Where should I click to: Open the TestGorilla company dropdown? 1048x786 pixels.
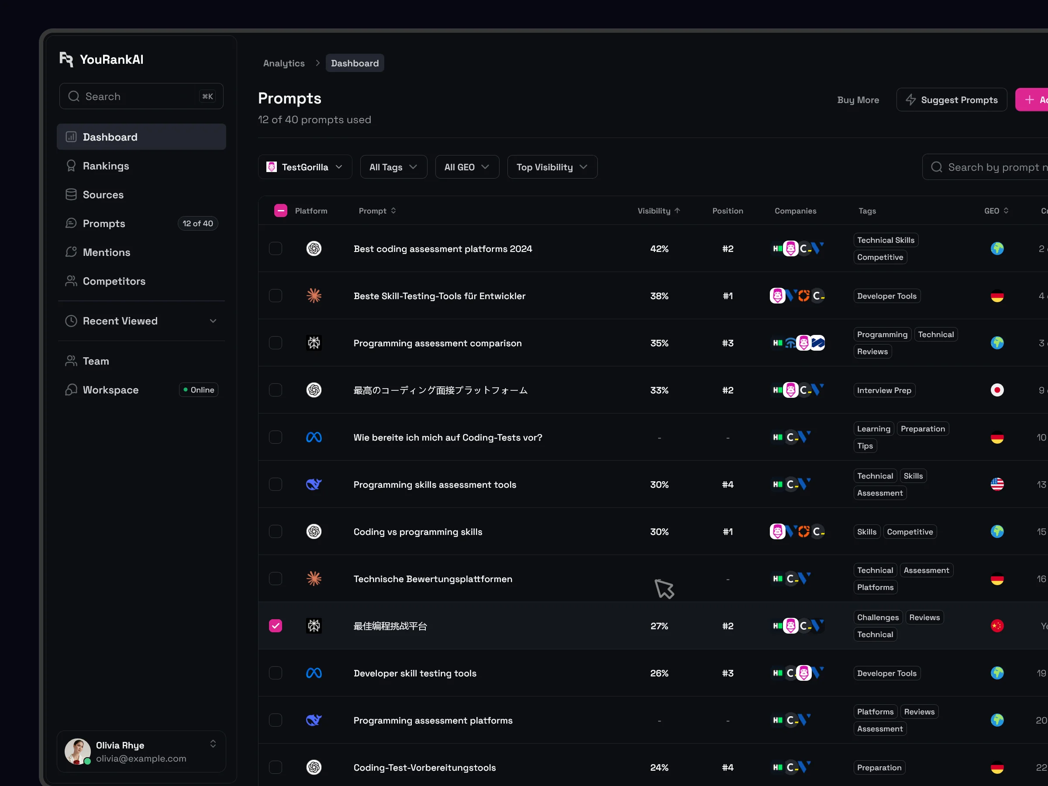pos(305,167)
